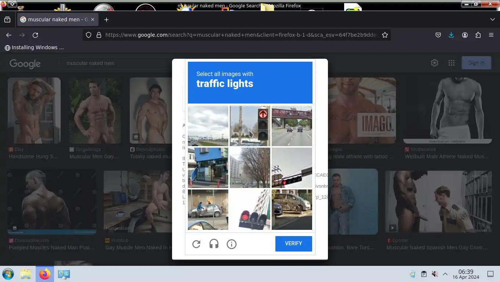
Task: Open the Windows Start orb
Action: pos(8,274)
